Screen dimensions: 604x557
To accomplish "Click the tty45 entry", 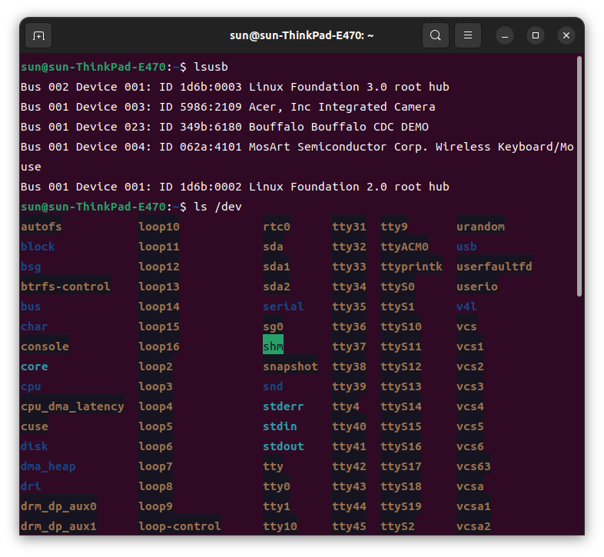I will [x=350, y=526].
